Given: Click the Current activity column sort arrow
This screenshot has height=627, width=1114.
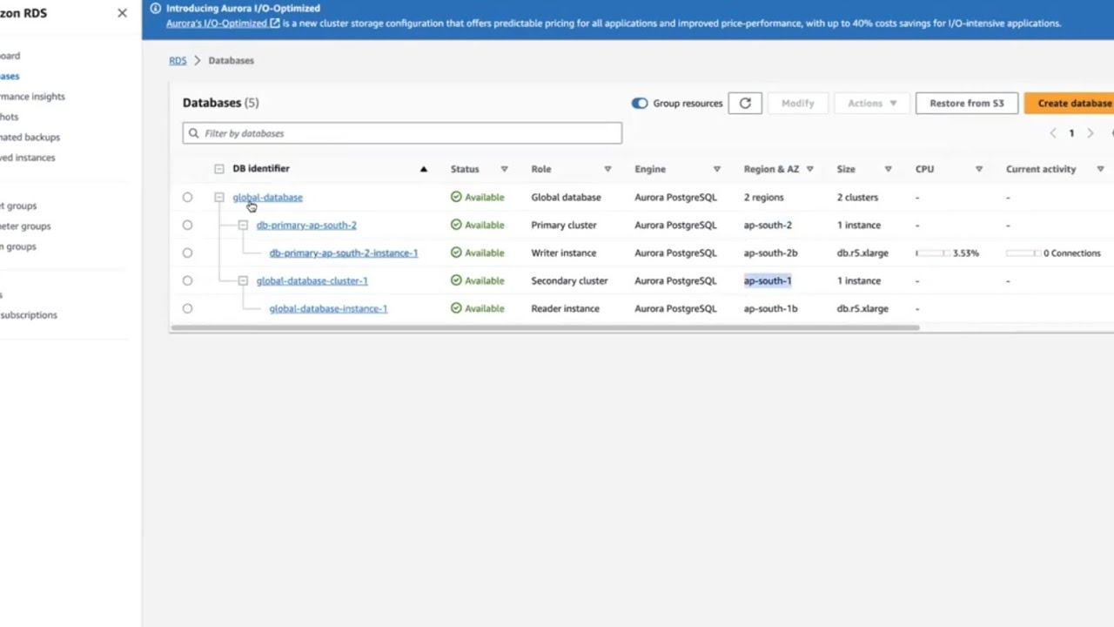Looking at the screenshot, I should coord(1100,169).
